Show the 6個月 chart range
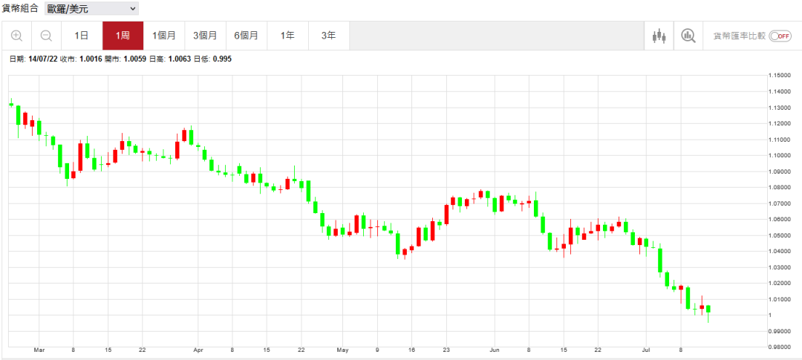 tap(246, 36)
